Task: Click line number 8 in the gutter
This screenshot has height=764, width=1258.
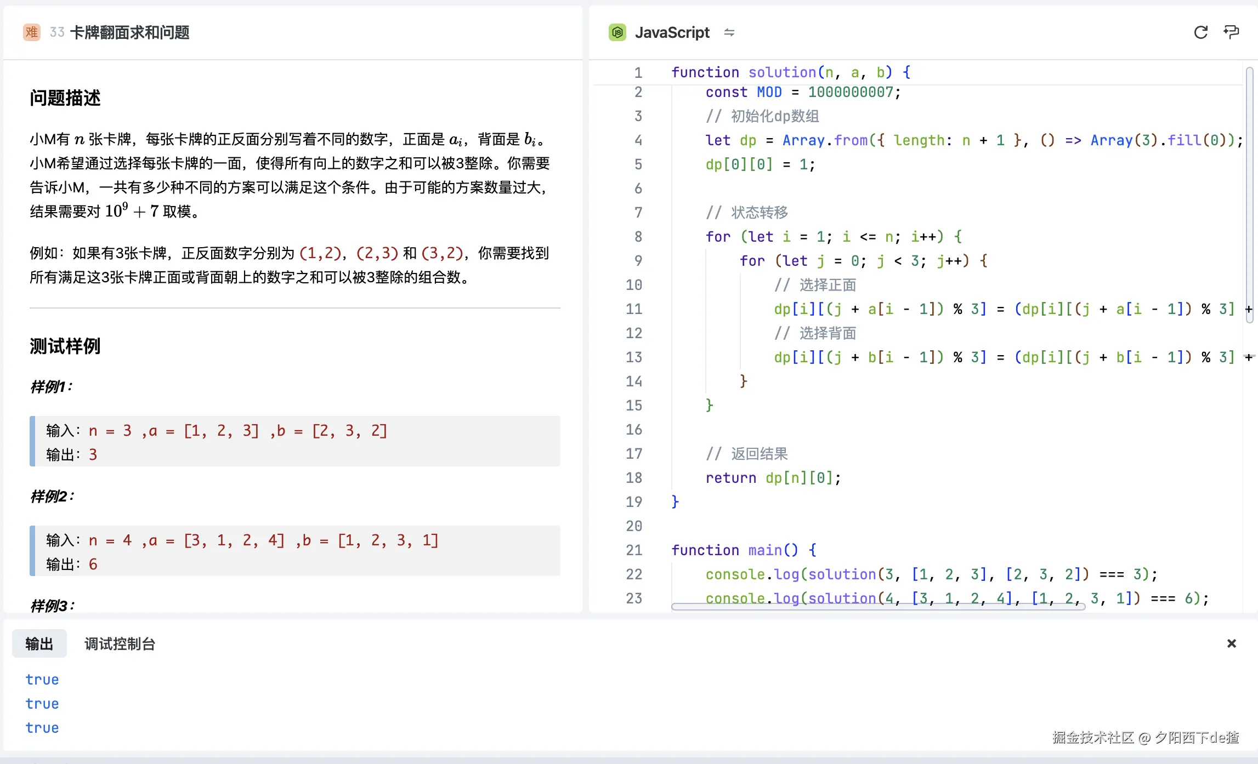Action: pyautogui.click(x=638, y=237)
